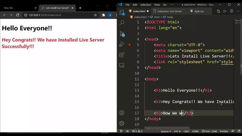The image size is (242, 136).
Task: Click the Hello Everyone!! heading in the browser
Action: (x=27, y=28)
